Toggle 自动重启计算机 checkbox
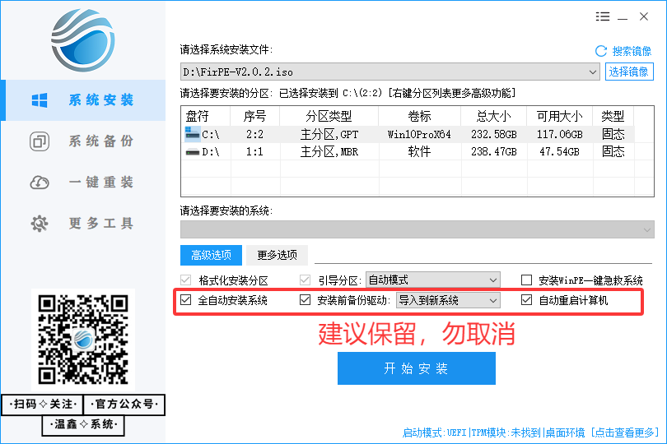 point(526,300)
